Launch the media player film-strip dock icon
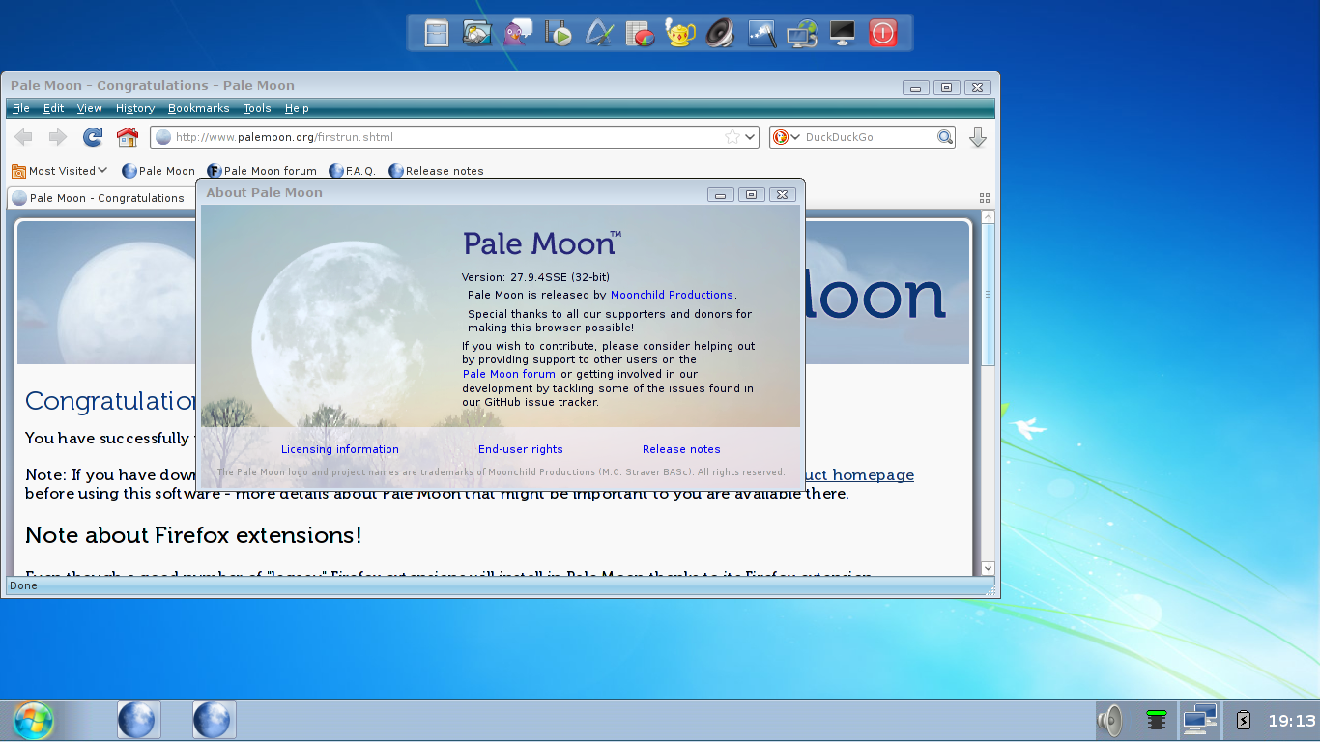The image size is (1320, 742). (559, 34)
